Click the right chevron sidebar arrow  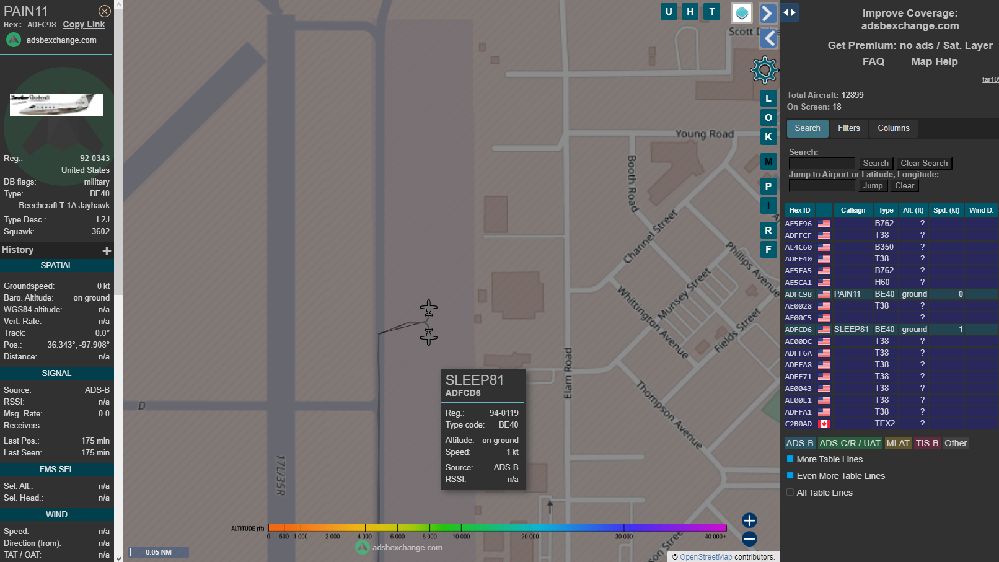pyautogui.click(x=768, y=13)
